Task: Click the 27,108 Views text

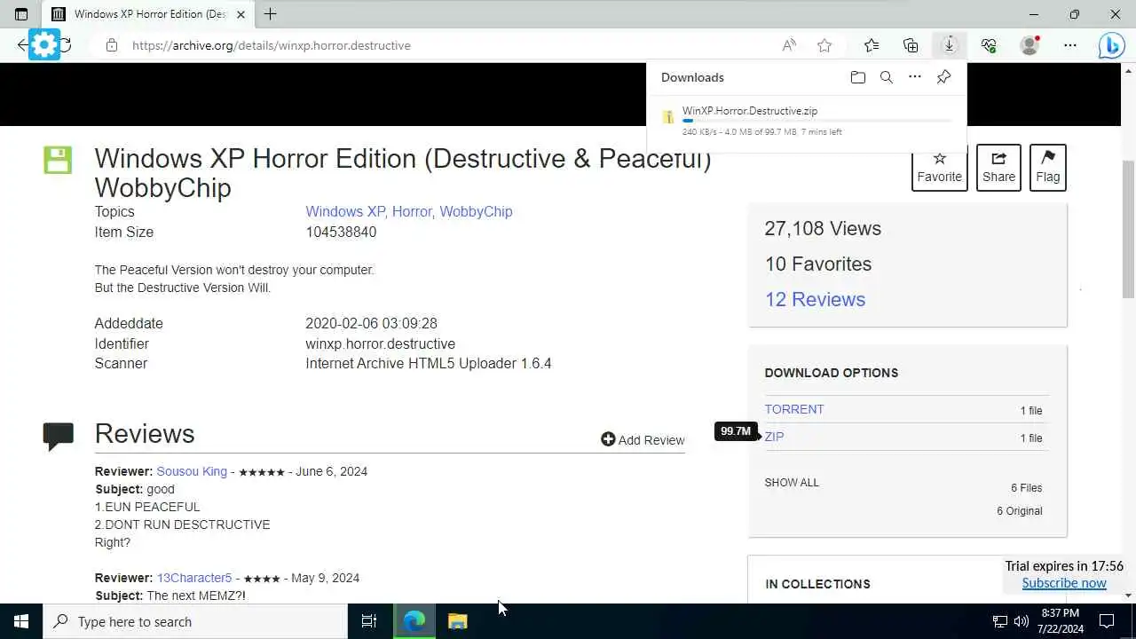Action: (823, 228)
